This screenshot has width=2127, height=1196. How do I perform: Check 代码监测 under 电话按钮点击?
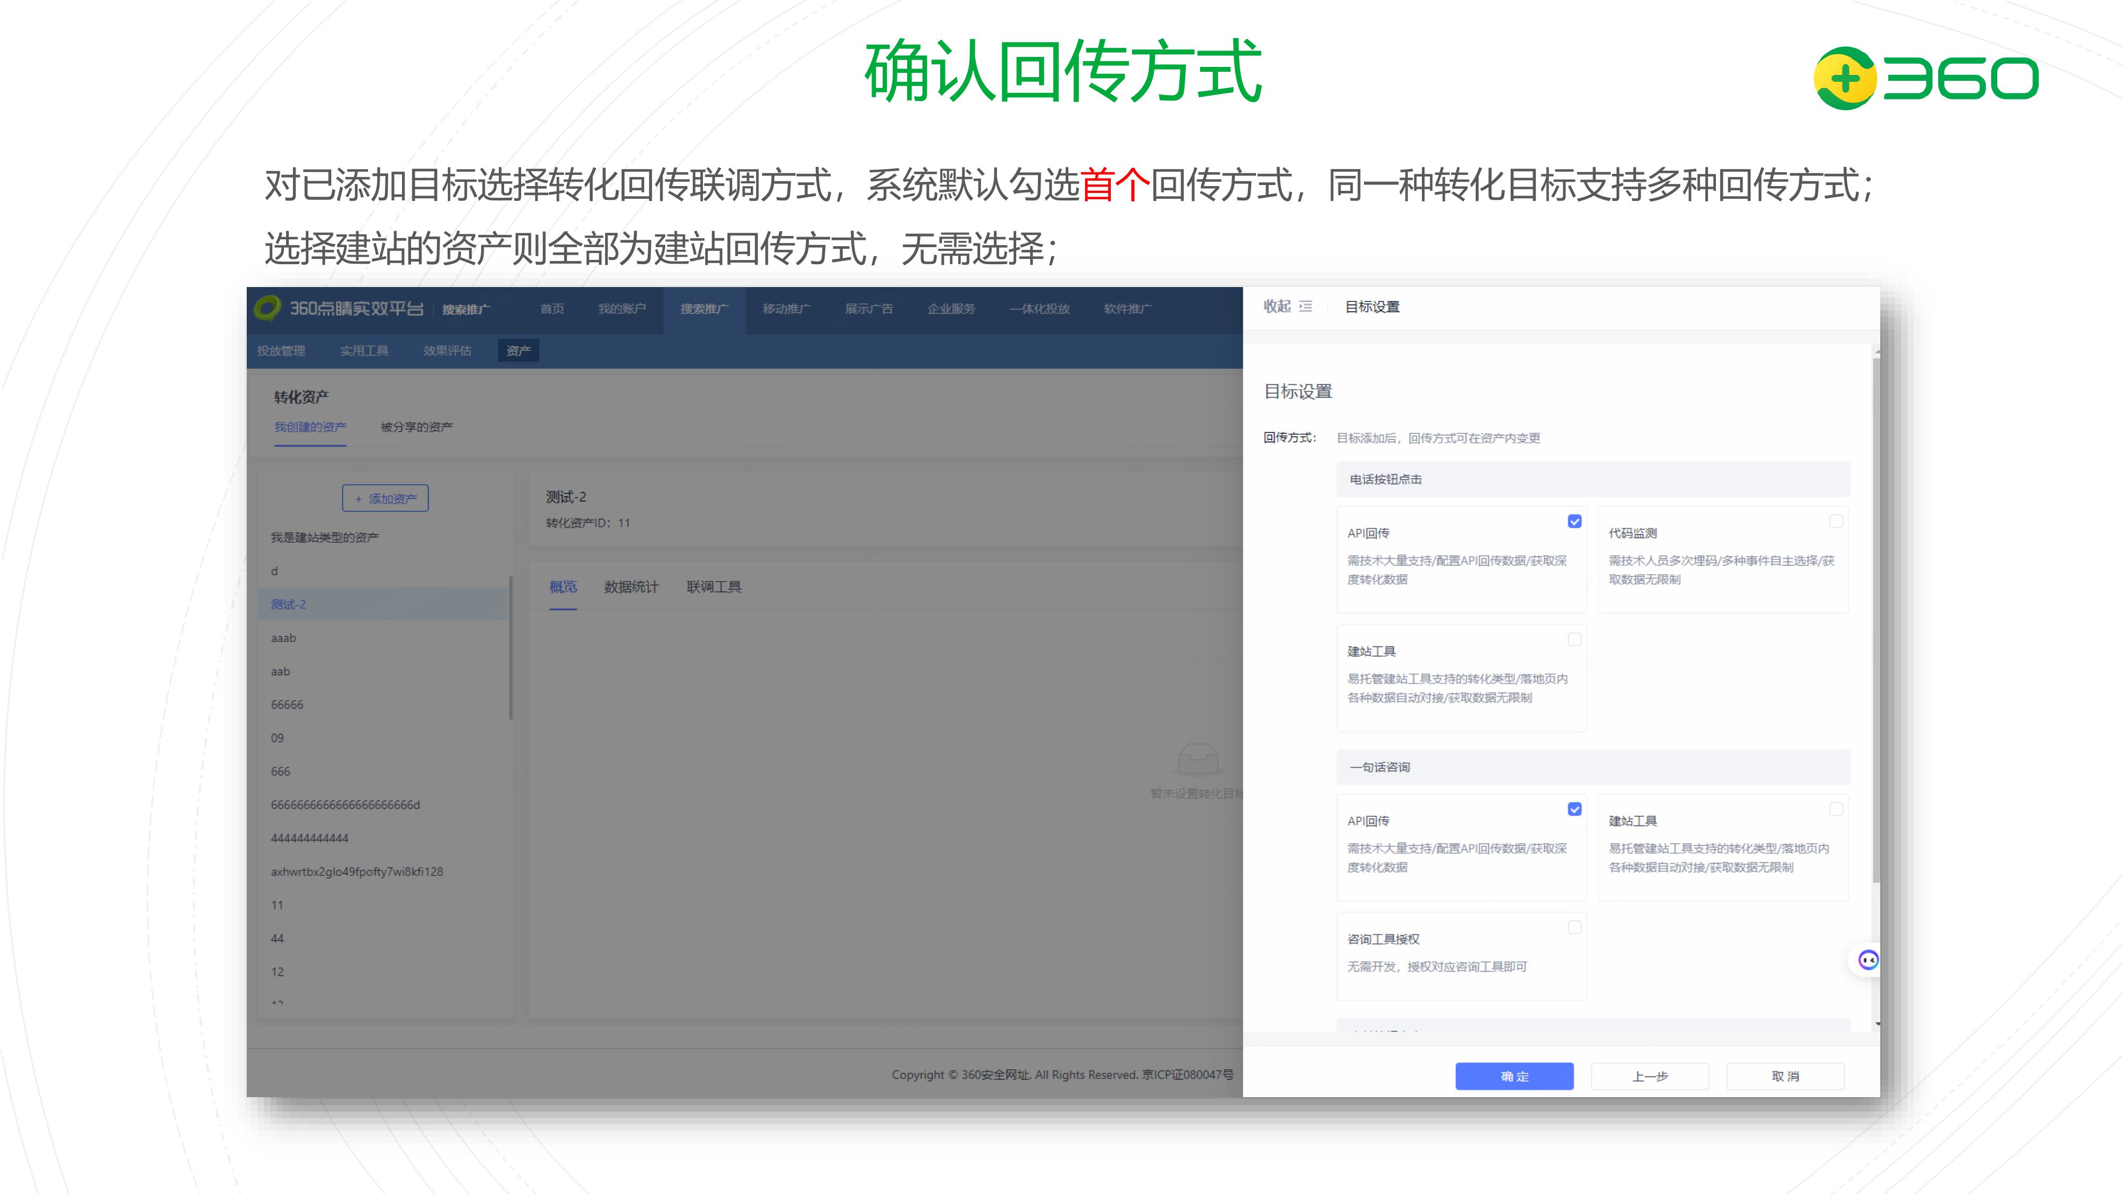click(x=1836, y=521)
